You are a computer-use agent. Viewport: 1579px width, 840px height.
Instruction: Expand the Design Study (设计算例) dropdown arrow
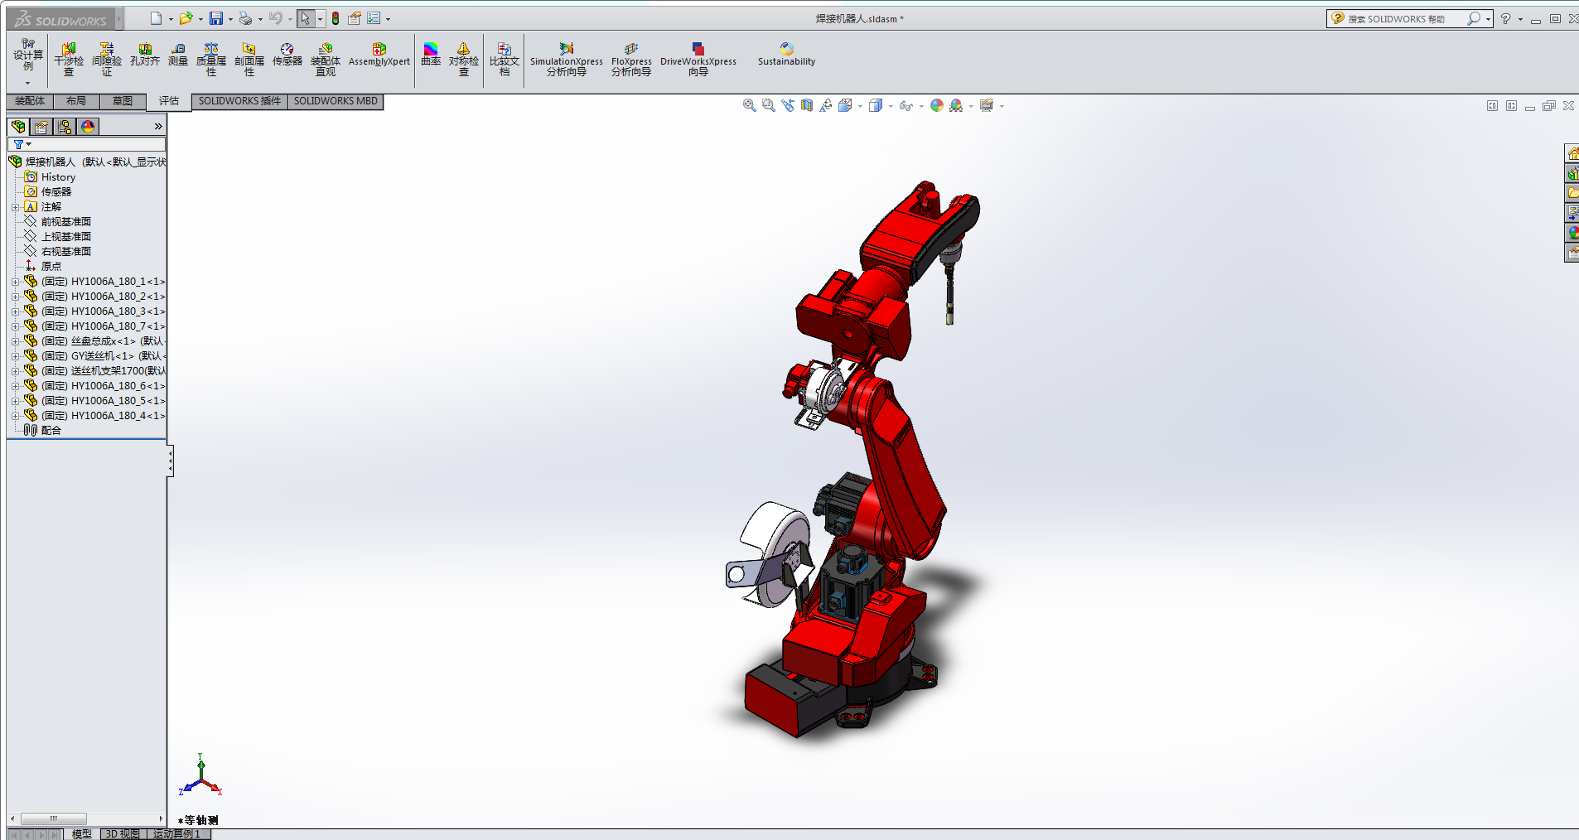tap(27, 83)
